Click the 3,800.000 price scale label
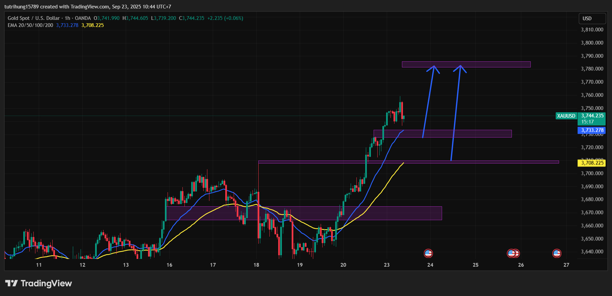The height and width of the screenshot is (296, 612). click(x=592, y=43)
